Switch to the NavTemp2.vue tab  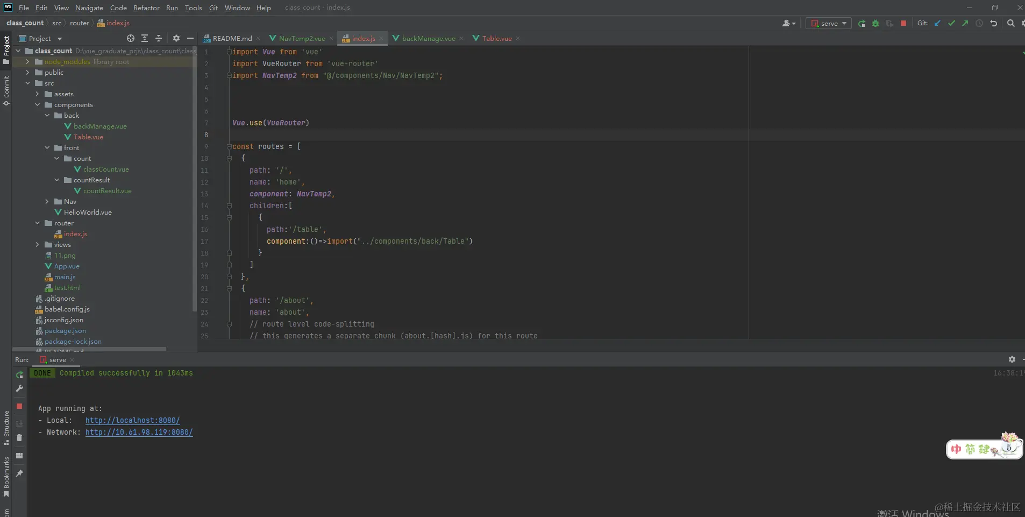point(302,39)
